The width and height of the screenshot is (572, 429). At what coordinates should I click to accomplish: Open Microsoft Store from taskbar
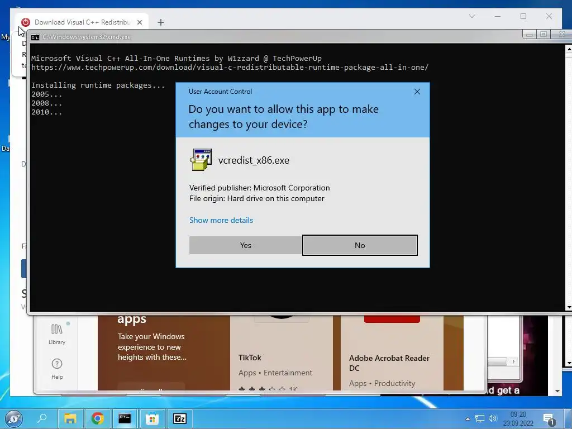point(152,418)
